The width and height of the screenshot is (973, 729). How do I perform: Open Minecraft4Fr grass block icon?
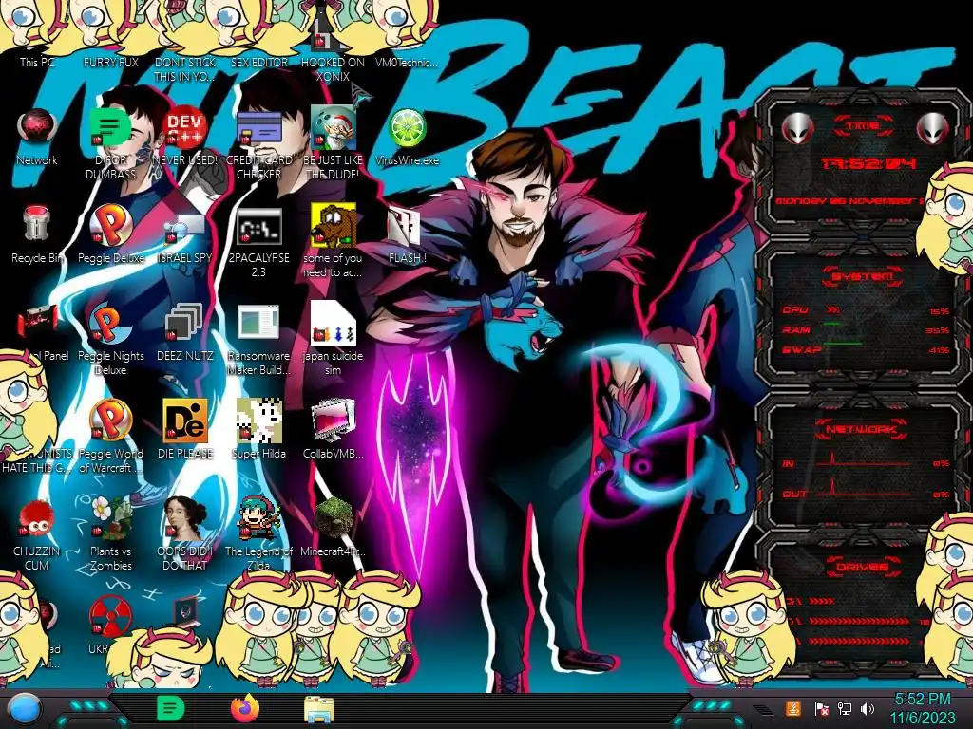tap(334, 518)
